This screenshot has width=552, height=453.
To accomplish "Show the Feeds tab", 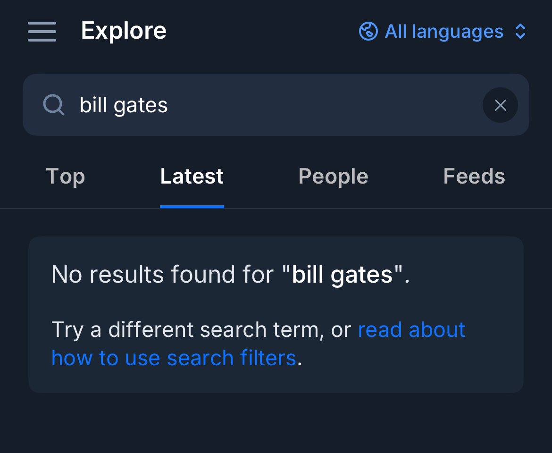I will click(474, 176).
